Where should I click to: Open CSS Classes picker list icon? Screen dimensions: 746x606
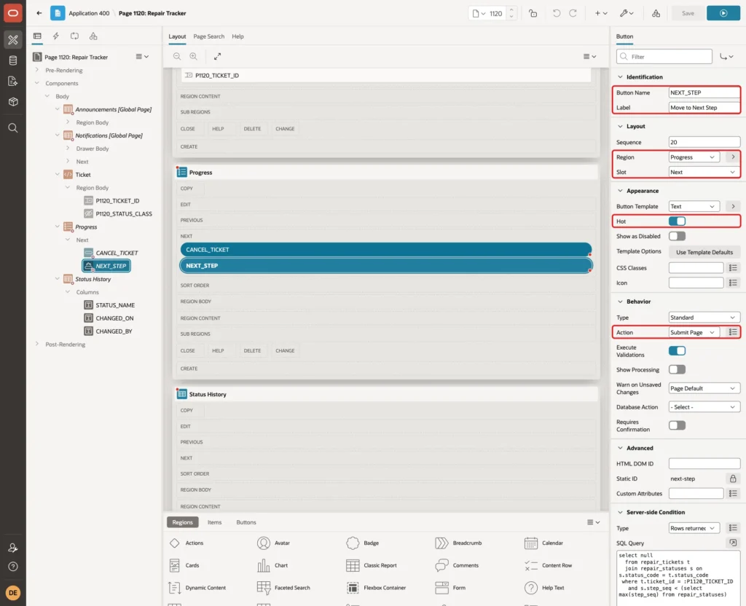pyautogui.click(x=733, y=268)
